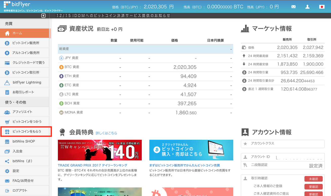The width and height of the screenshot is (331, 196).
Task: Open まずはビットコイン販売所でかんたんビットコイン売買 link
Action: [184, 165]
